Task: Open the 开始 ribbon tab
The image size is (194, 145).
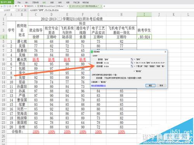Action: tap(19, 2)
